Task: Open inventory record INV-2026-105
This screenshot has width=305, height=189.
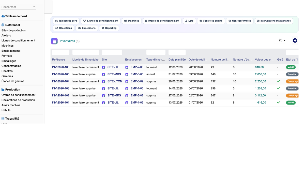Action: click(x=61, y=74)
